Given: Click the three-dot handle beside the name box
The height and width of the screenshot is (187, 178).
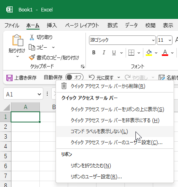Looking at the screenshot, I should pyautogui.click(x=47, y=94).
